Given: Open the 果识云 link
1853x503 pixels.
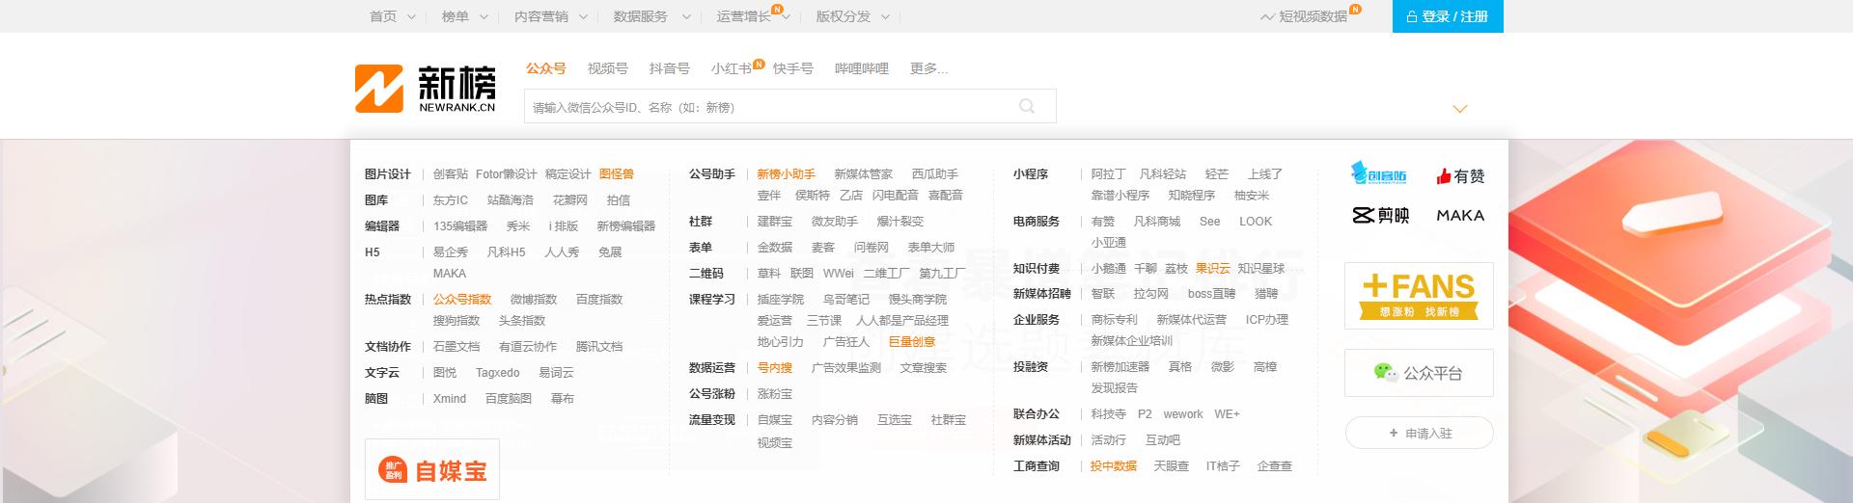Looking at the screenshot, I should (1213, 269).
